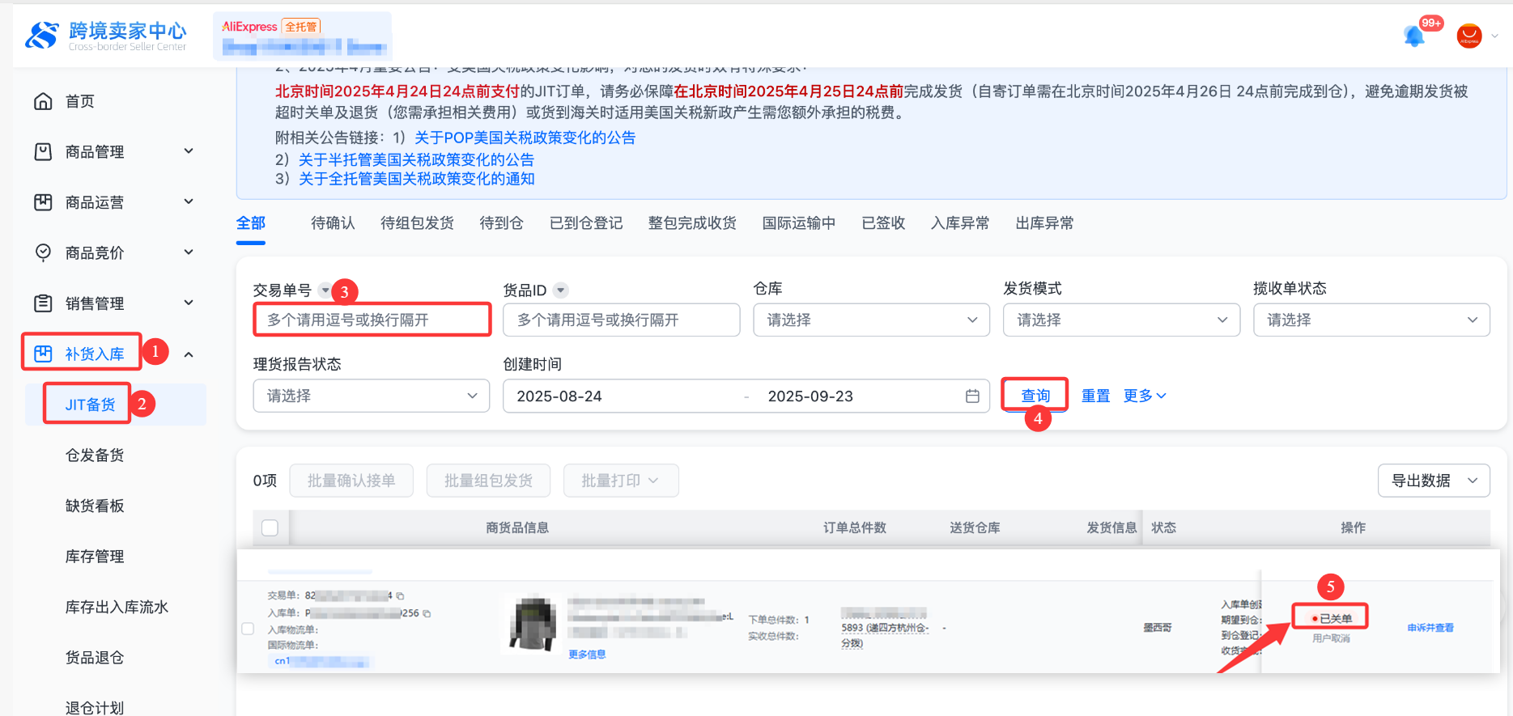Switch to the 已到仓登记 tab
Screen dimensions: 1513x716
pyautogui.click(x=586, y=223)
